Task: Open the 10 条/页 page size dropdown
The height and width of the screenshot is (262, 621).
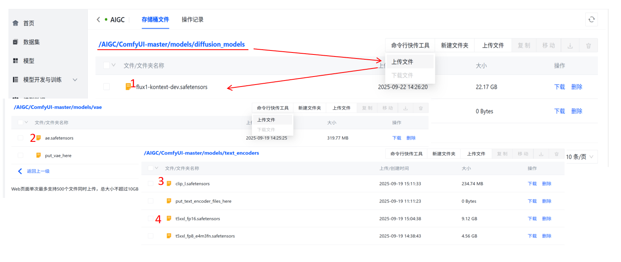Action: pos(581,157)
